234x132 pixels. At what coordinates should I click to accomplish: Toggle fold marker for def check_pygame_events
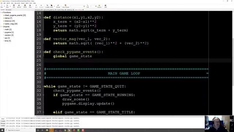[x=43, y=52]
